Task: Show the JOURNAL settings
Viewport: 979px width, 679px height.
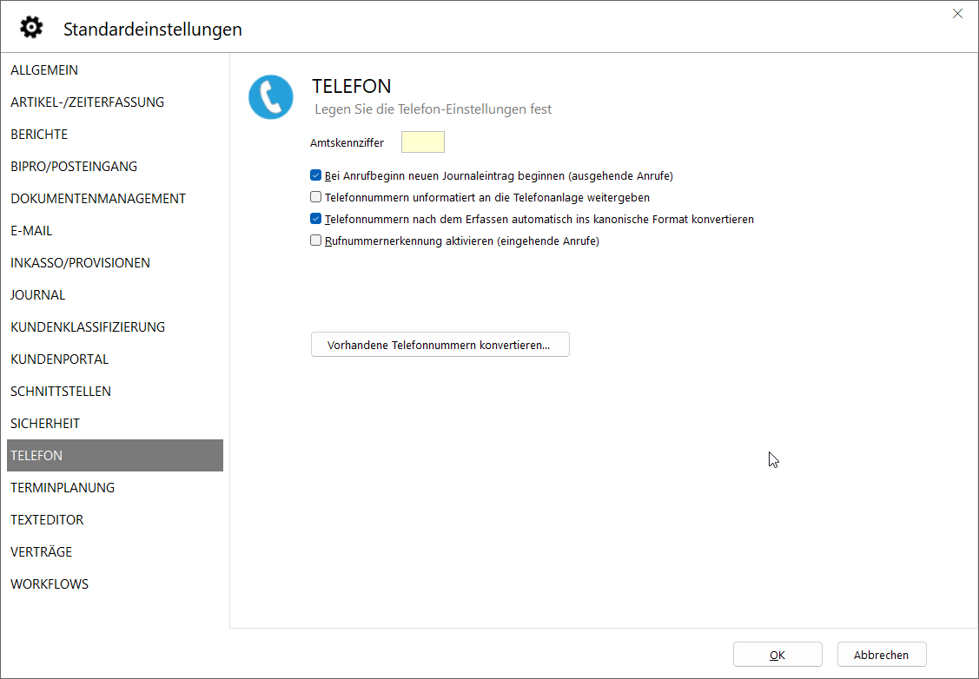Action: (x=38, y=295)
